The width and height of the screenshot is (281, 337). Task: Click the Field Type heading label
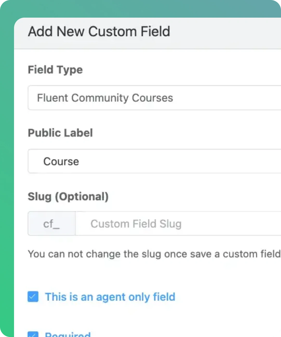pyautogui.click(x=55, y=70)
